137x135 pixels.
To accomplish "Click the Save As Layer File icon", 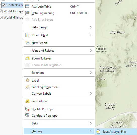I will click(98, 131).
